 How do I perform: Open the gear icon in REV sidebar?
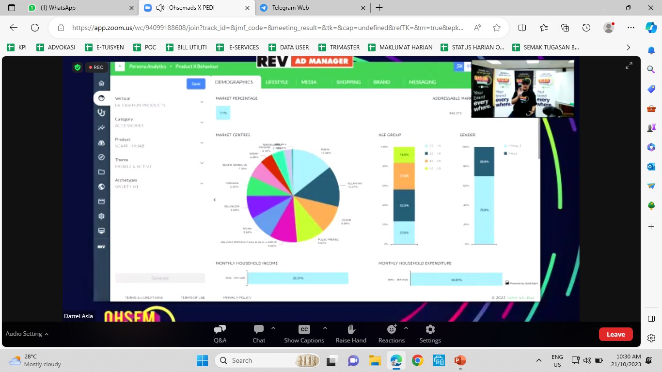tap(101, 216)
